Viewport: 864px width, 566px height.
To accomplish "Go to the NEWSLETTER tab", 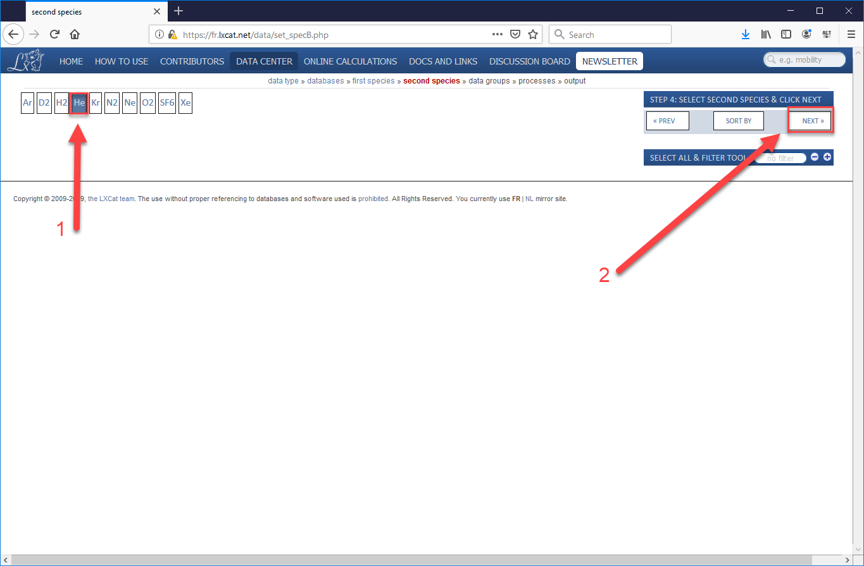I will click(x=610, y=61).
